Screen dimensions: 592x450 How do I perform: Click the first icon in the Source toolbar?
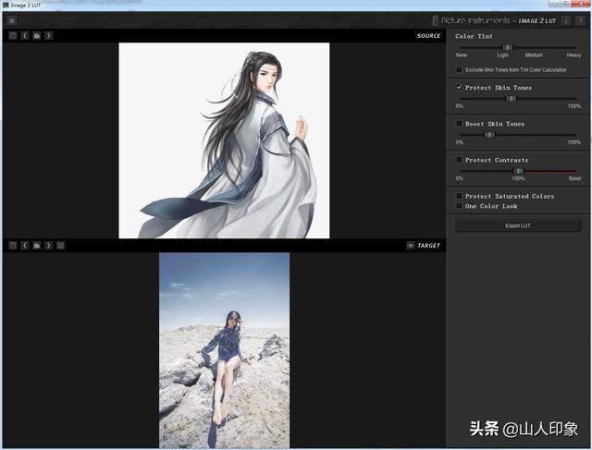coord(13,36)
